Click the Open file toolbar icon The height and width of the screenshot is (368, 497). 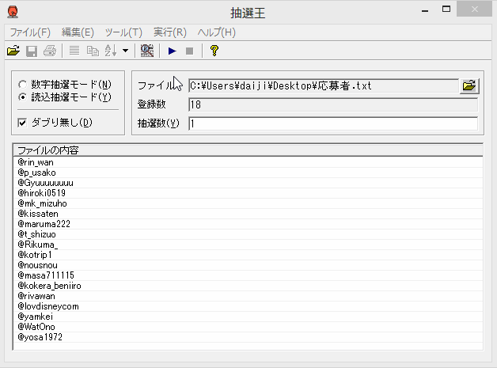click(x=13, y=51)
